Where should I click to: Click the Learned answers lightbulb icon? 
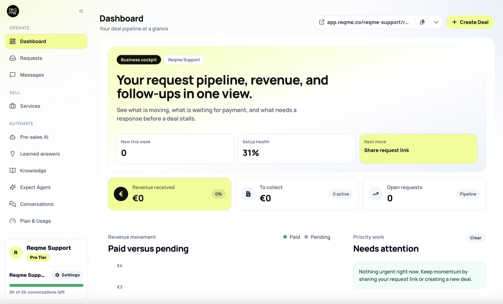tap(13, 154)
